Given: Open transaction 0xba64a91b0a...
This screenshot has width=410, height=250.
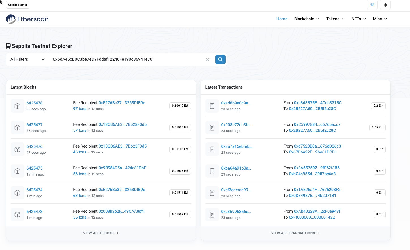Looking at the screenshot, I should 236,168.
